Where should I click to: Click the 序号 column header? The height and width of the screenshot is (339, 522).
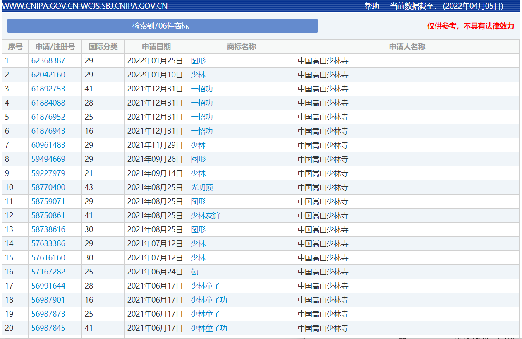click(15, 47)
